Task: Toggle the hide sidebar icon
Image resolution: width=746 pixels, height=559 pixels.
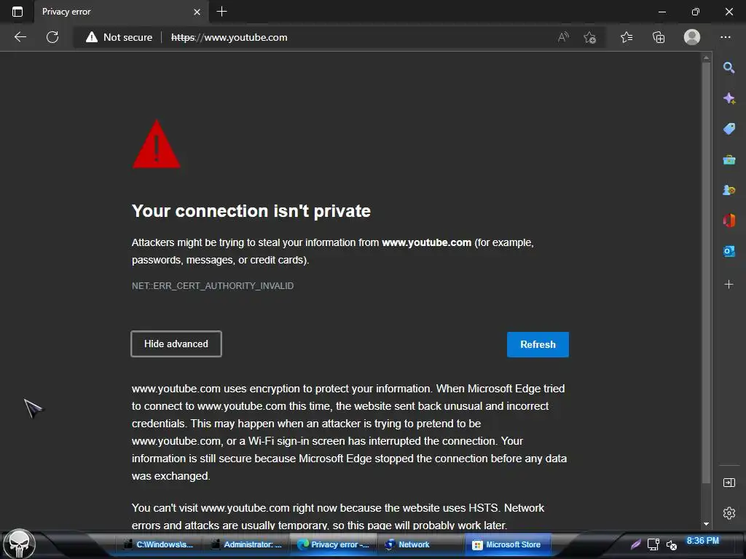Action: pos(729,483)
